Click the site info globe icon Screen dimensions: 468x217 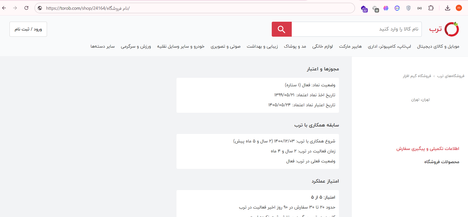coord(40,8)
